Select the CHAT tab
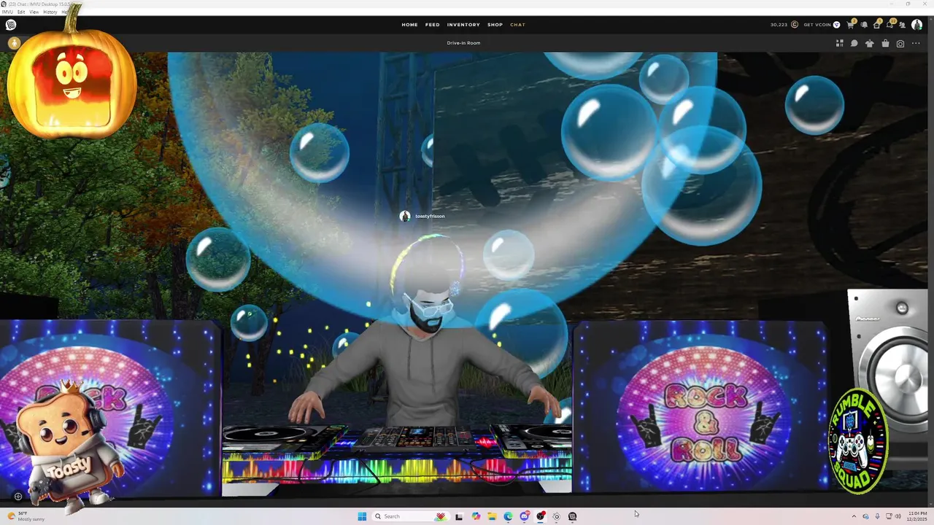The width and height of the screenshot is (934, 525). (517, 25)
